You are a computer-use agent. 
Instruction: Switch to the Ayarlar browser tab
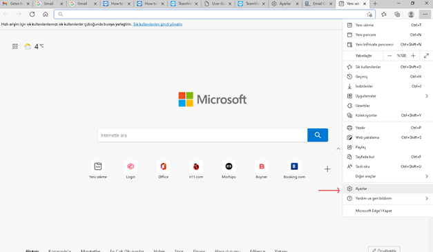285,3
